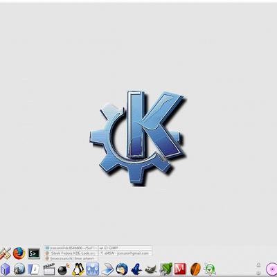Launch the clapperboard video player icon
The image size is (277, 277).
coord(49,269)
